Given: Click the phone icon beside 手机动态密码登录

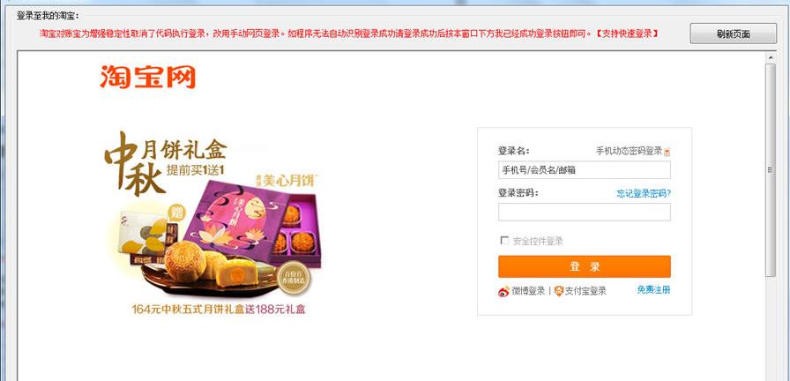Looking at the screenshot, I should [x=667, y=152].
